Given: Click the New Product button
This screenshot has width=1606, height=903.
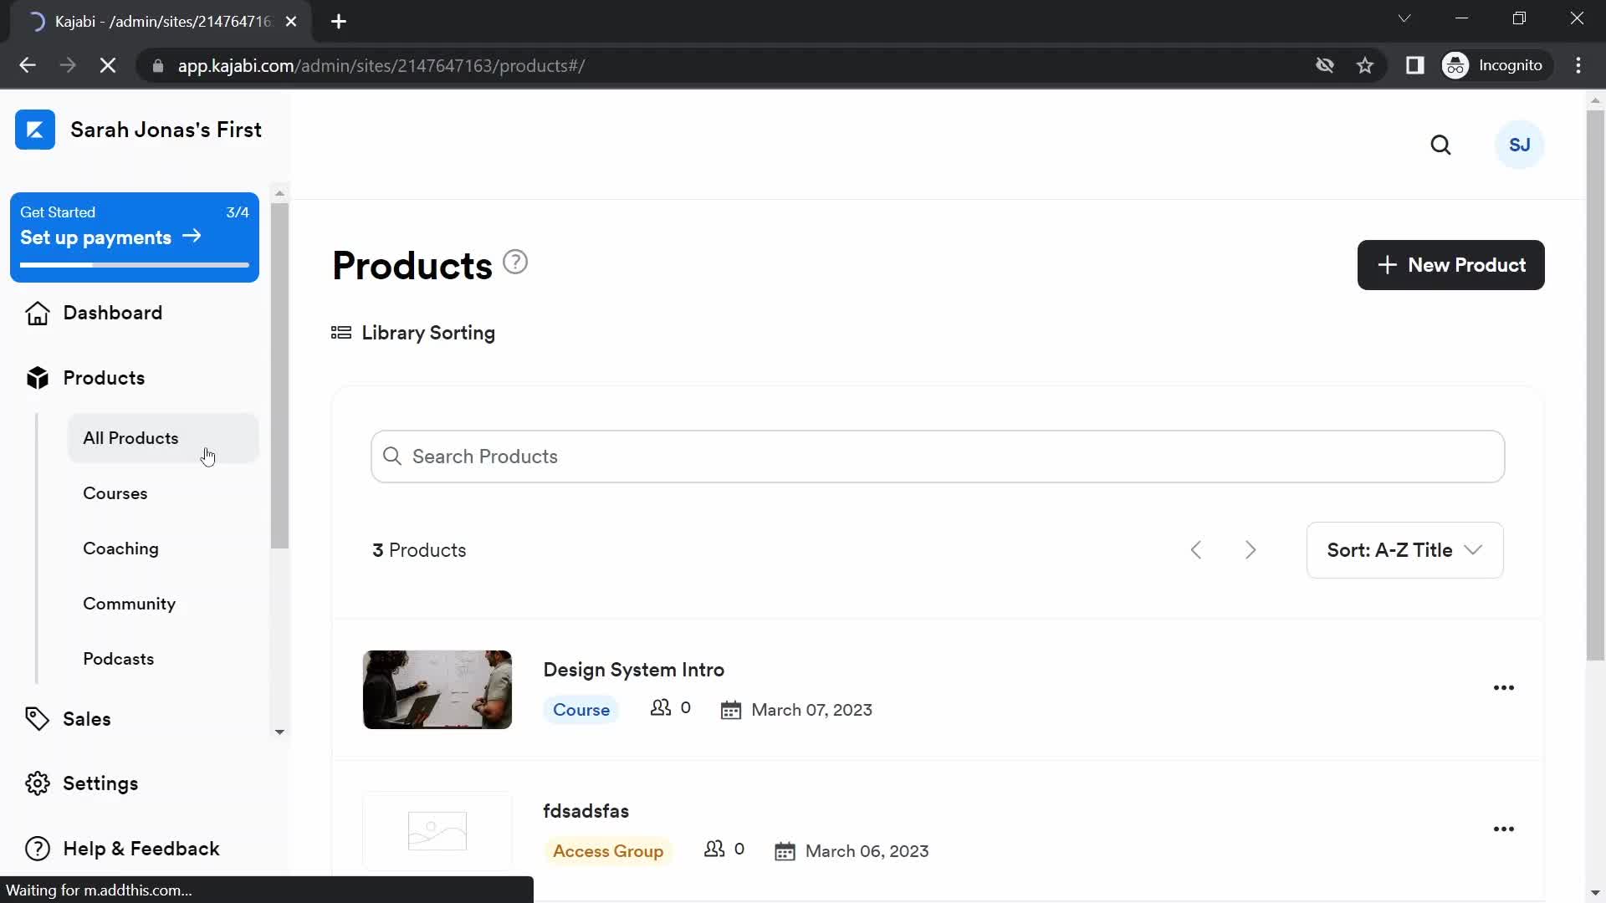Looking at the screenshot, I should 1450,265.
